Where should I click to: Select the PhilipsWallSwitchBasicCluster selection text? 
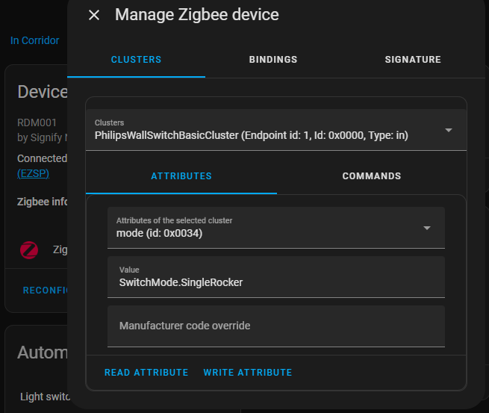[251, 135]
